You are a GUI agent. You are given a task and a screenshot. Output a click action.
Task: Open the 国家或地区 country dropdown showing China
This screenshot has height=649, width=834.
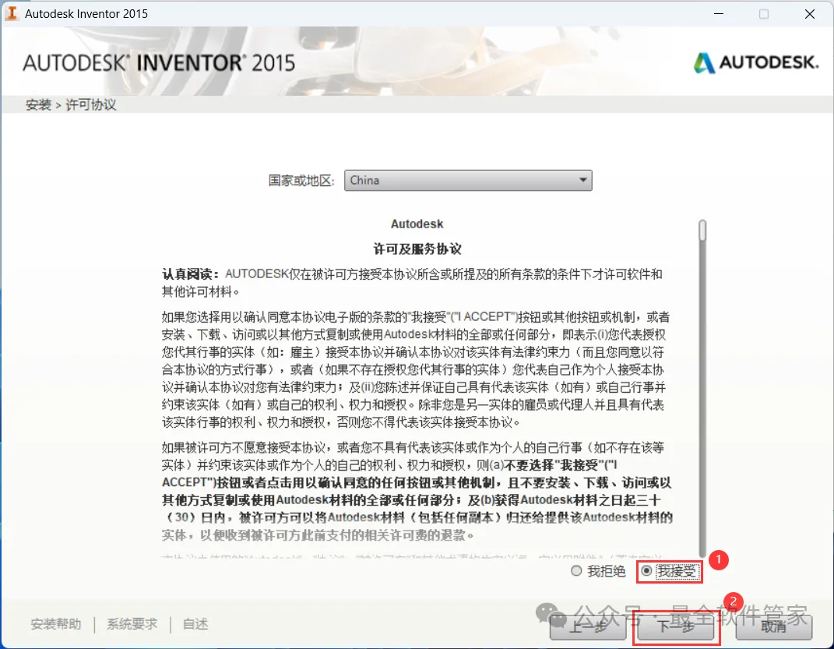(468, 180)
